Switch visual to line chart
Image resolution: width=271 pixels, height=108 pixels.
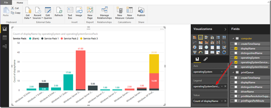pyautogui.click(x=195, y=42)
